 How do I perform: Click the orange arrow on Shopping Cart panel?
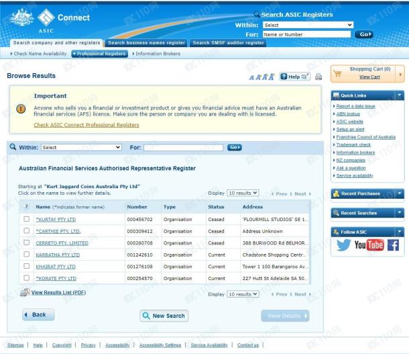(400, 75)
